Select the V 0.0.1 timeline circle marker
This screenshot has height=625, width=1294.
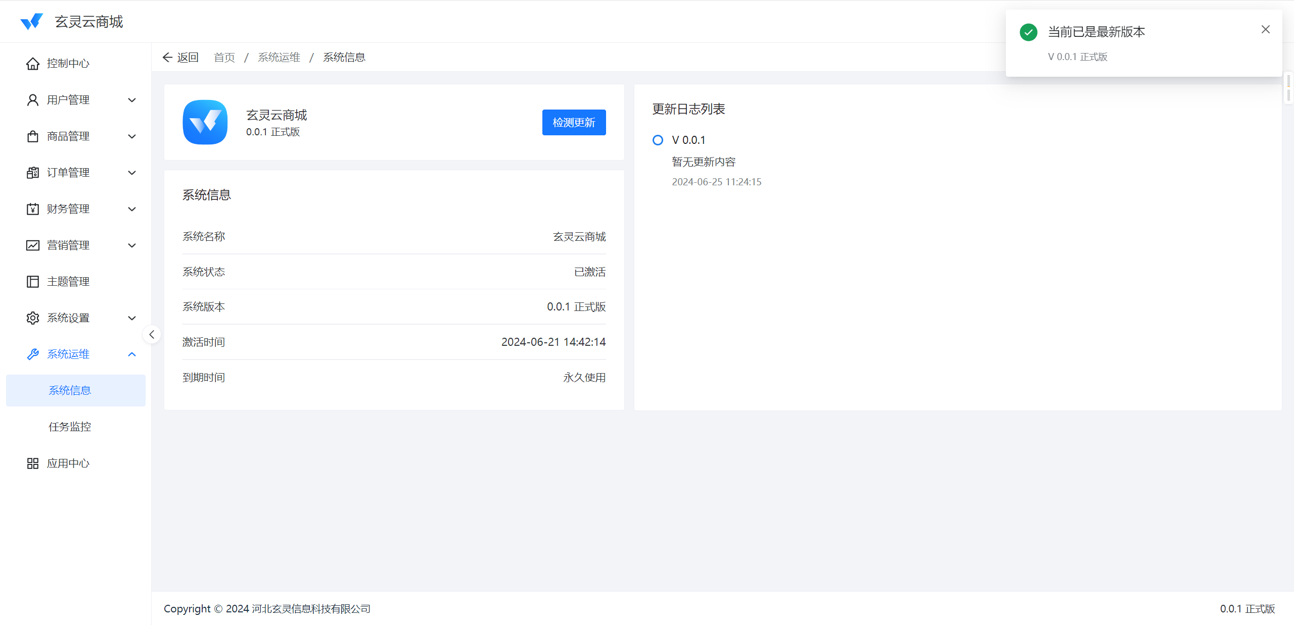coord(658,140)
